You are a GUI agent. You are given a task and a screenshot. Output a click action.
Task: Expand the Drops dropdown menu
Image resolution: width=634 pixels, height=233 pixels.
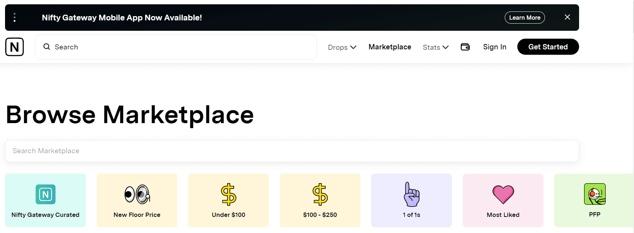tap(342, 47)
